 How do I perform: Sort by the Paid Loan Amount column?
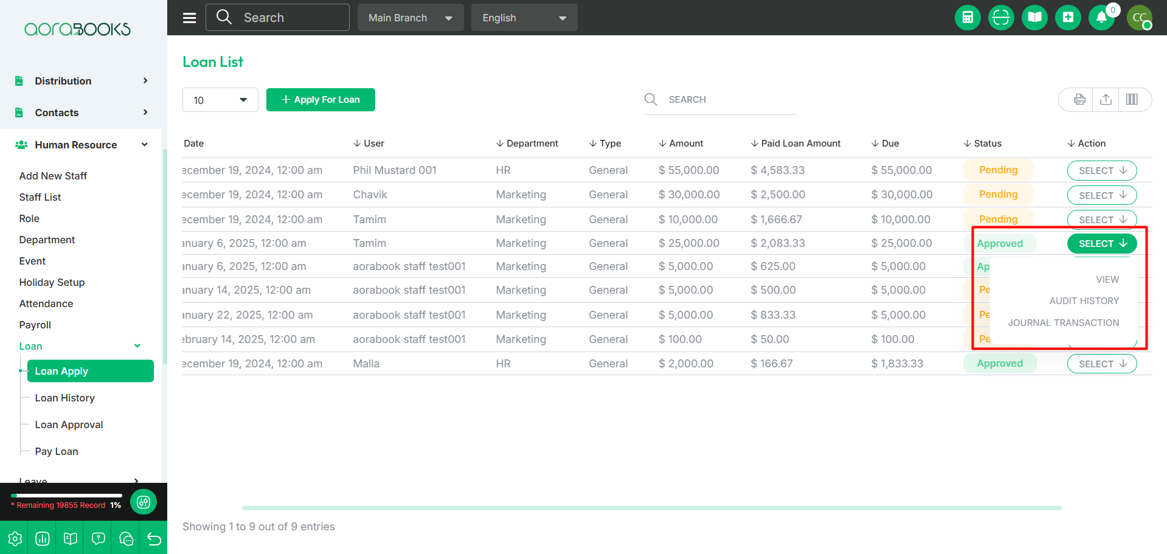click(x=795, y=144)
